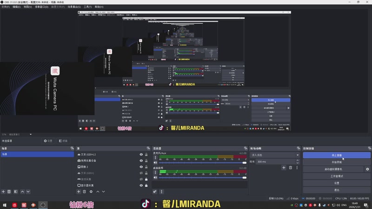Select the 游戏采集 source row

point(113,179)
